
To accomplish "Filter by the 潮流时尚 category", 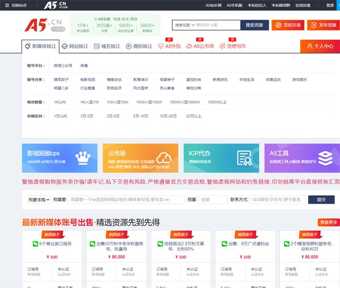I will pos(194,80).
